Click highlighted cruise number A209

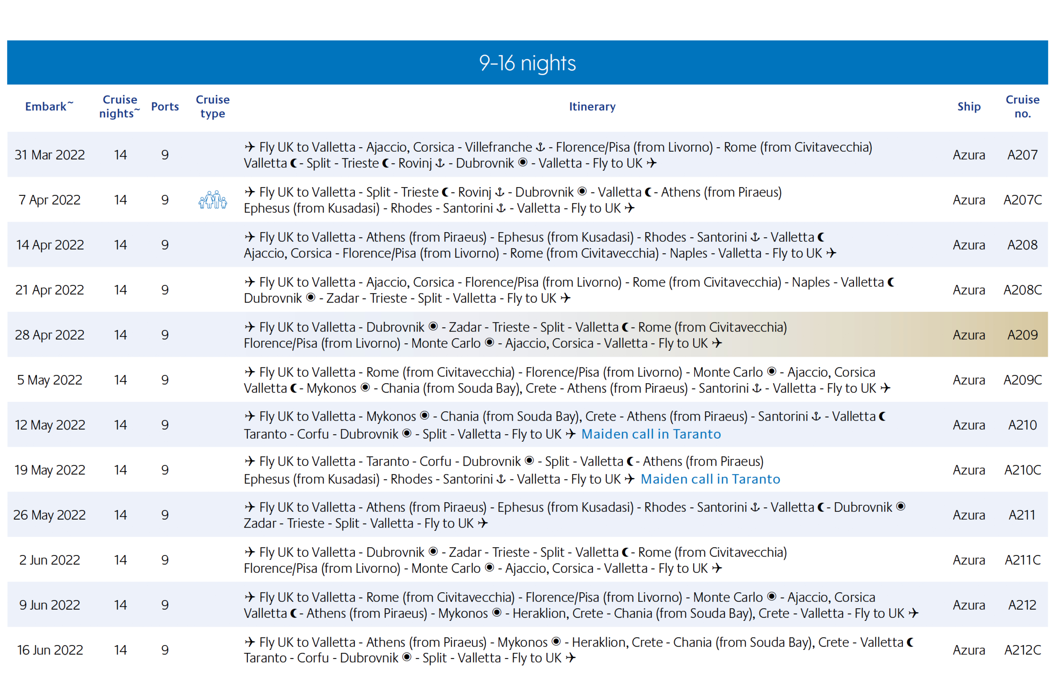coord(1022,335)
